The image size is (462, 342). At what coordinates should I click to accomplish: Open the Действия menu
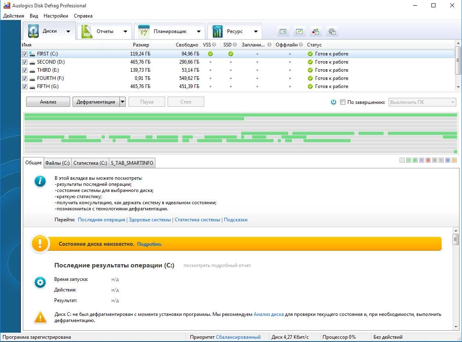point(13,16)
